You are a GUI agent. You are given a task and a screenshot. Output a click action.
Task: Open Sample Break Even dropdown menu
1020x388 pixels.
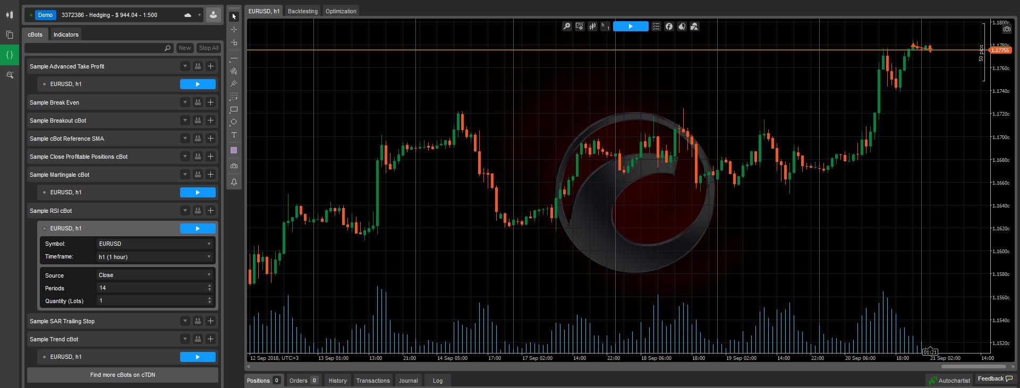(185, 102)
